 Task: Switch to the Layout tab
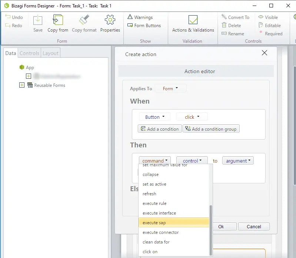(50, 53)
